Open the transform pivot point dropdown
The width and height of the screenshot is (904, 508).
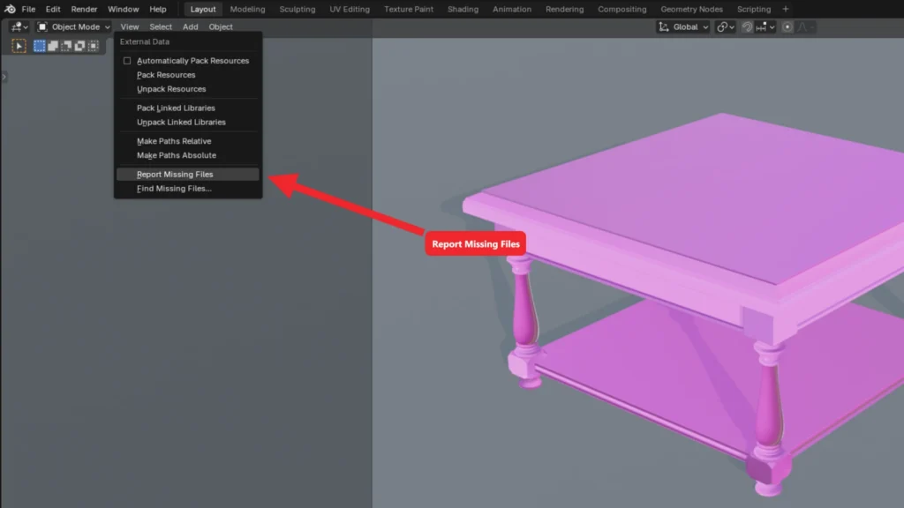[726, 27]
